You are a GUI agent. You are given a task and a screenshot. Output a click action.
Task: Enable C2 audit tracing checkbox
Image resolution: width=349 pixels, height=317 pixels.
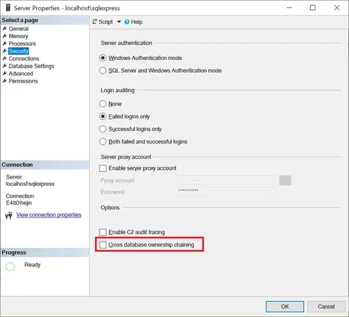click(x=103, y=232)
